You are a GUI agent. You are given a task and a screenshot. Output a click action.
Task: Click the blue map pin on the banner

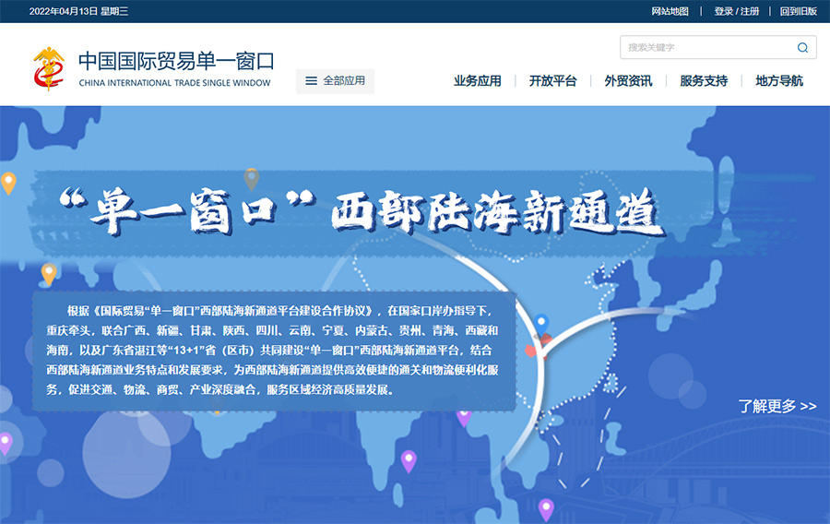[541, 324]
